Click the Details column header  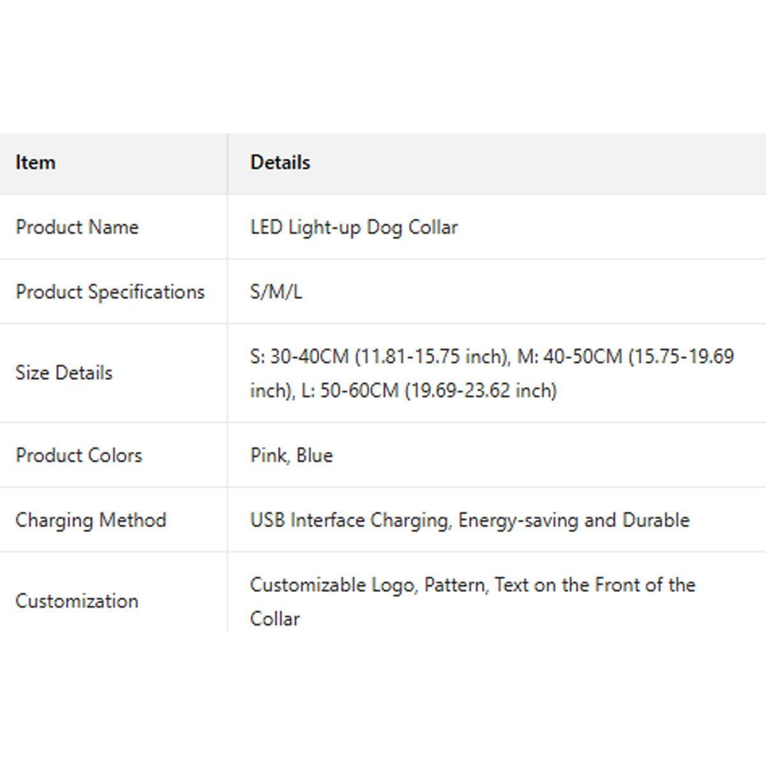pyautogui.click(x=280, y=163)
